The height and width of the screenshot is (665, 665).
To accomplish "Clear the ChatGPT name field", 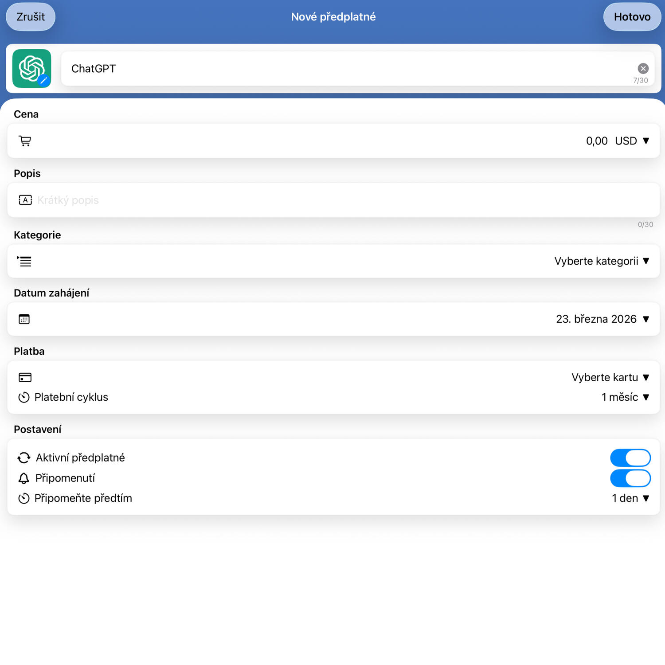I will (x=643, y=68).
